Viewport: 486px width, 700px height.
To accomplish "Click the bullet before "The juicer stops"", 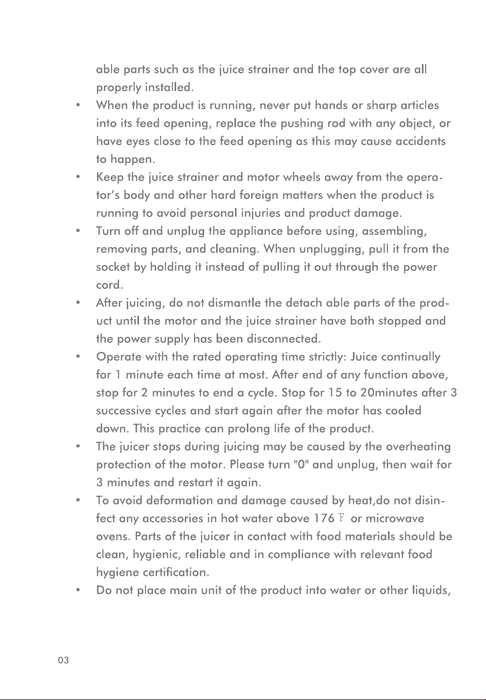I will point(79,447).
